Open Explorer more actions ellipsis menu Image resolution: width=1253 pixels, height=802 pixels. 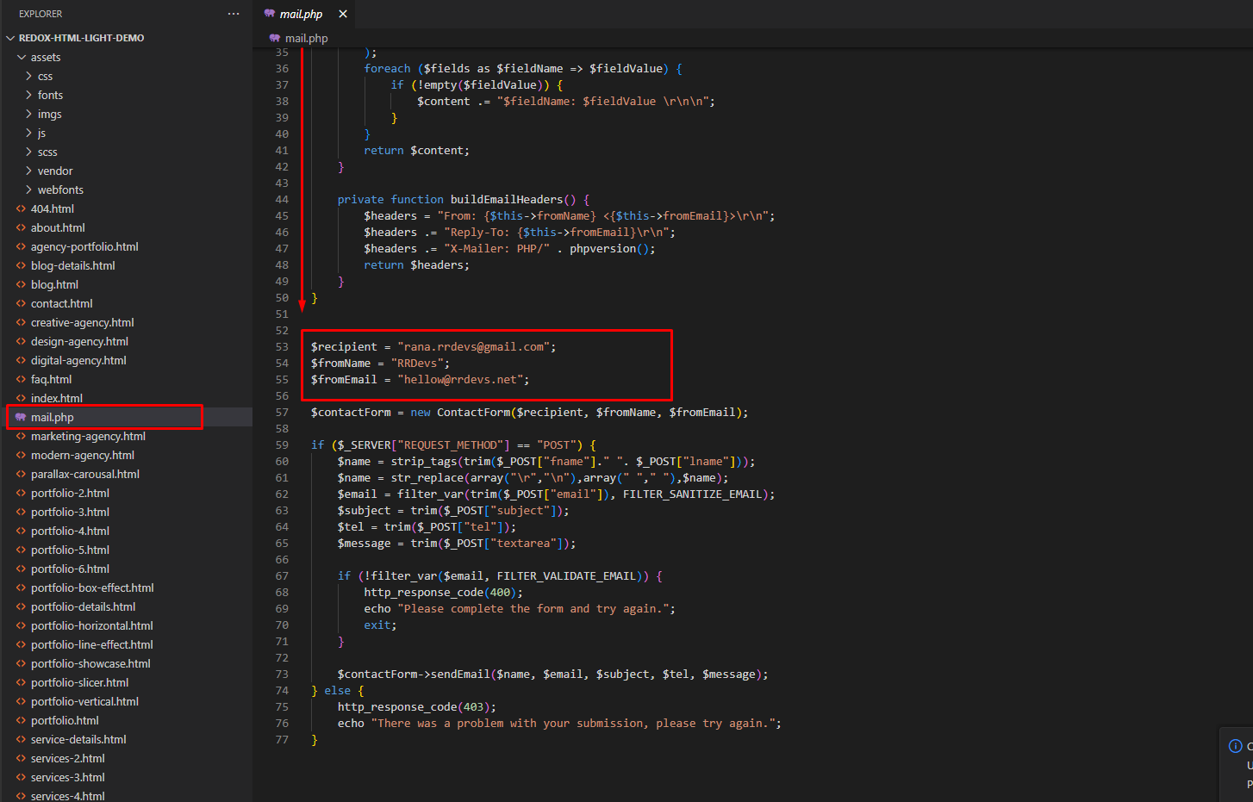tap(234, 14)
